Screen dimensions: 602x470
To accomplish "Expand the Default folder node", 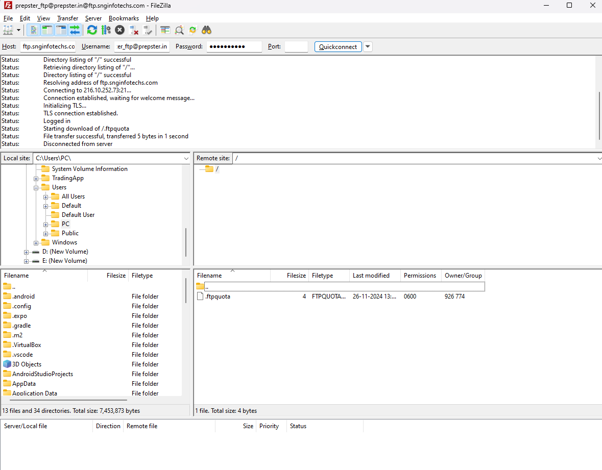I will [45, 206].
